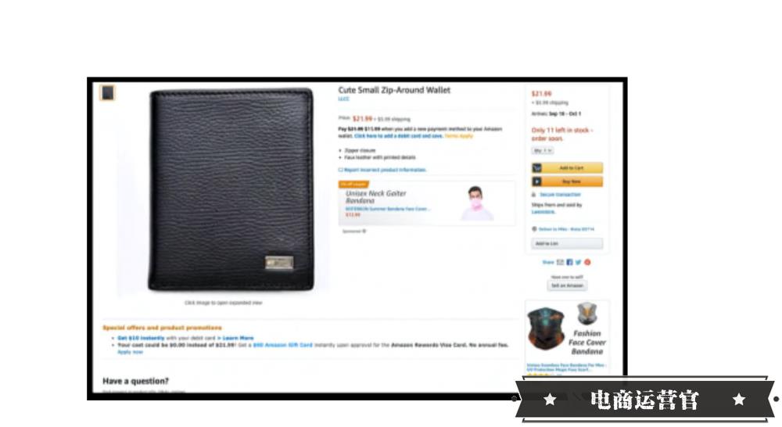Click the Buy Now button
This screenshot has height=427, width=782.
click(567, 181)
